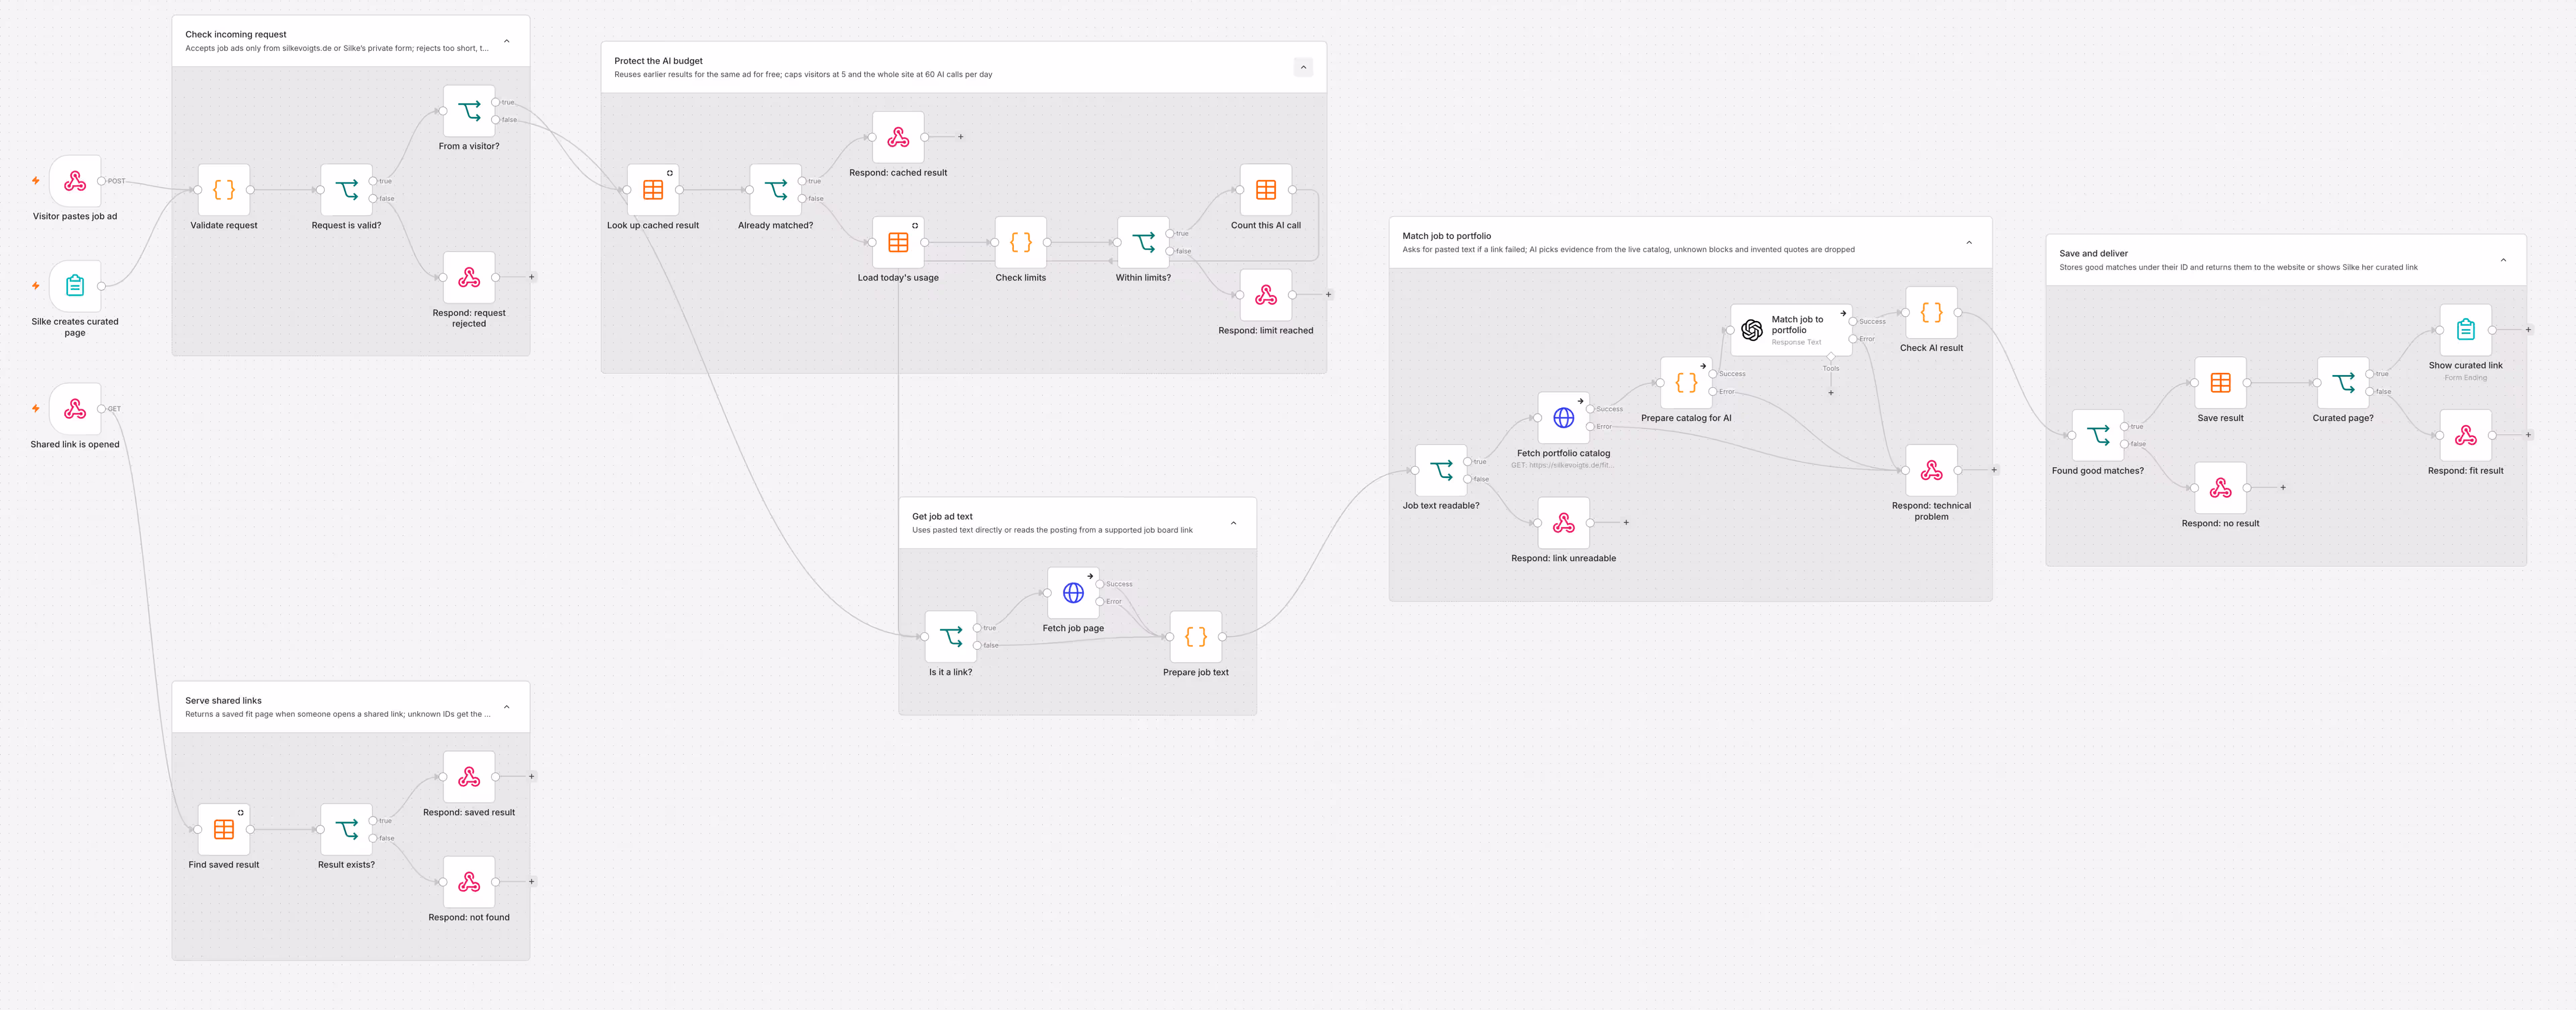Open 'Prepare catalog for AI' code node

coord(1686,383)
